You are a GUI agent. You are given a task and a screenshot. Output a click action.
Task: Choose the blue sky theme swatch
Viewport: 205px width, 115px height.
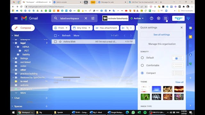[x=156, y=89]
